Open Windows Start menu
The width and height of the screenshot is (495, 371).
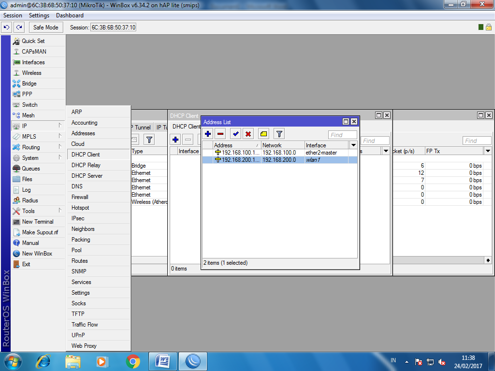point(13,361)
